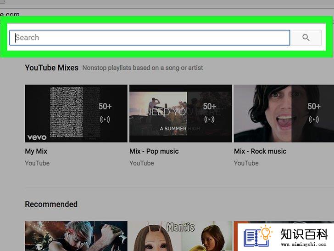This screenshot has width=334, height=251.
Task: Click YouTube channel name under Rock music mix
Action: (246, 163)
